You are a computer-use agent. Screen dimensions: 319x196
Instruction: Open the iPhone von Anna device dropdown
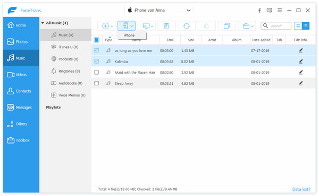point(159,10)
